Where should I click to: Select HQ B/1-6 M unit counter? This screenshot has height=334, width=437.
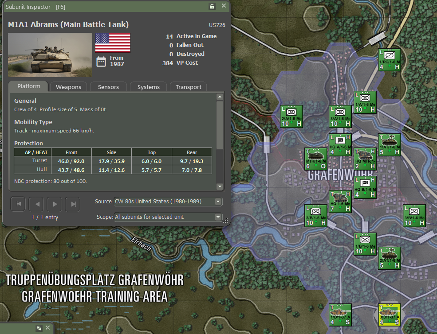365,187
